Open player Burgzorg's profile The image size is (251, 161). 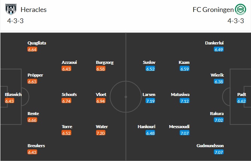tap(105, 62)
